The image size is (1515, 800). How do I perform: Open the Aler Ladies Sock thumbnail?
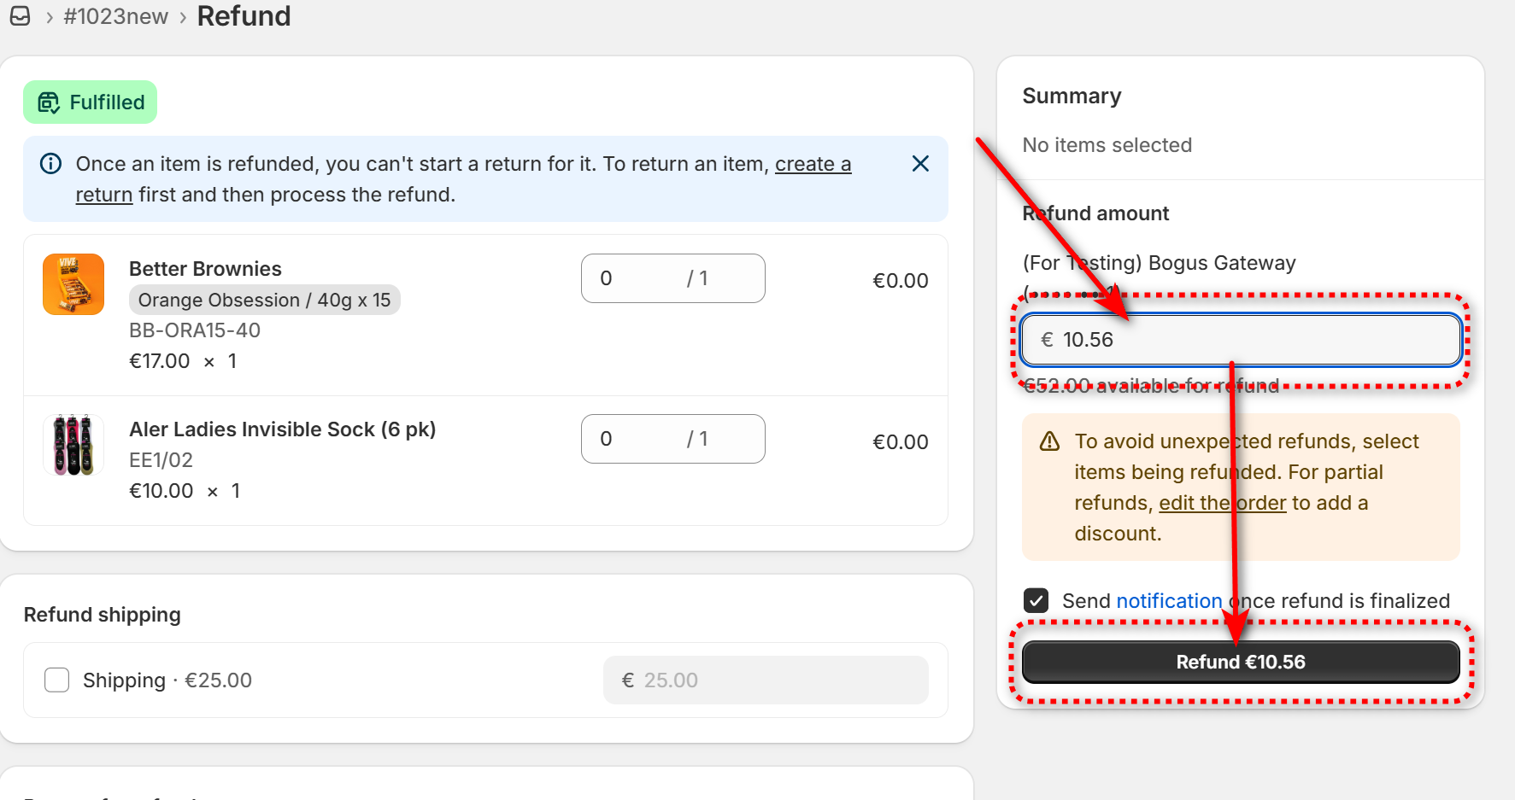point(73,445)
